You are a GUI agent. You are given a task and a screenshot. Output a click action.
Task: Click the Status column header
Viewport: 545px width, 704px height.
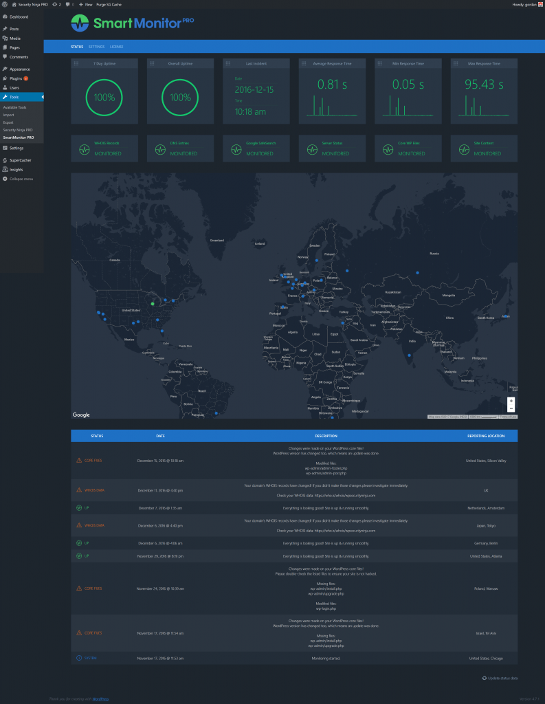[x=97, y=436]
